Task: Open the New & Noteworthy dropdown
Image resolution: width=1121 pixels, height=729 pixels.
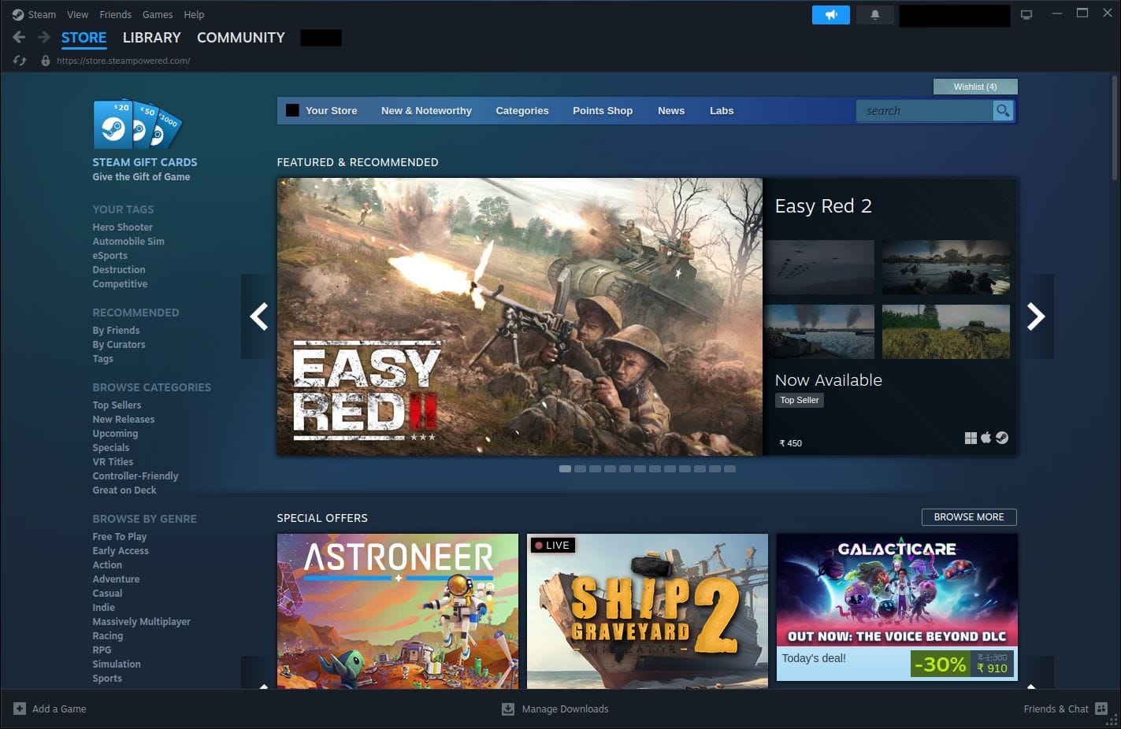Action: (x=425, y=110)
